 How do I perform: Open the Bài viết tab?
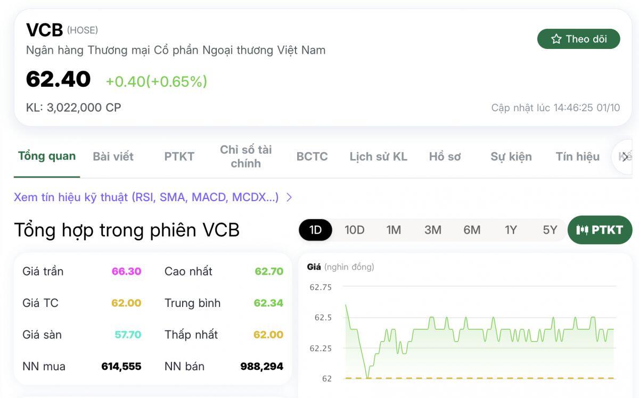click(x=113, y=156)
